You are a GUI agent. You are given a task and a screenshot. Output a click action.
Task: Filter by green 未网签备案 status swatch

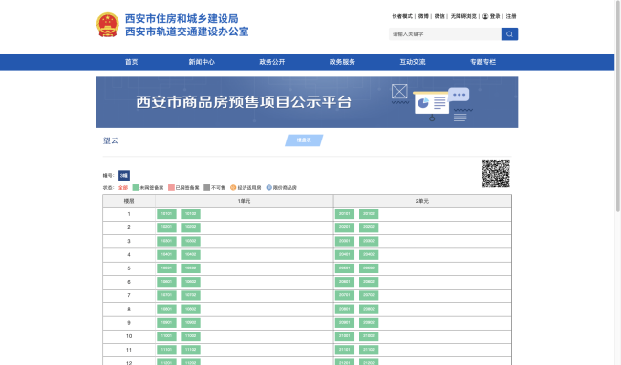click(x=136, y=187)
